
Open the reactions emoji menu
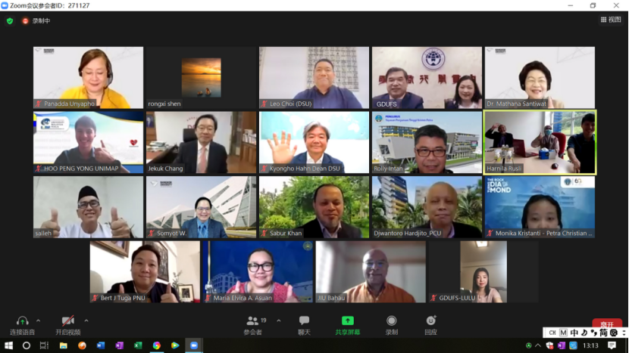pos(430,321)
